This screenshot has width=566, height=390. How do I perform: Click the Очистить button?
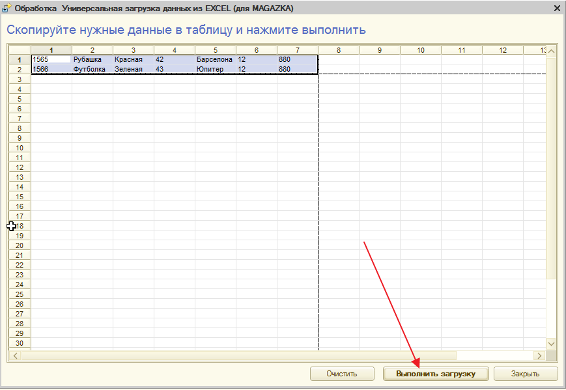pyautogui.click(x=342, y=374)
